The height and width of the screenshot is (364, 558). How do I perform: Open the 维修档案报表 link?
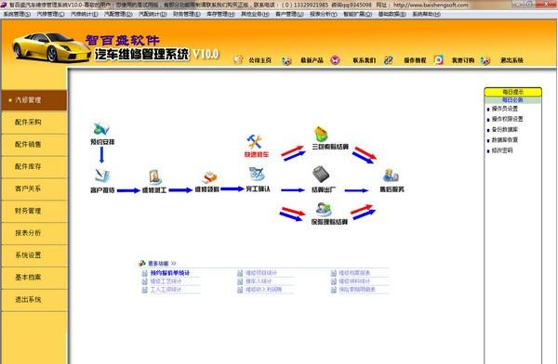coord(354,273)
